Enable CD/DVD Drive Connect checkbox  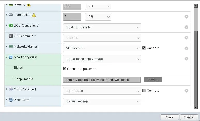(144, 91)
